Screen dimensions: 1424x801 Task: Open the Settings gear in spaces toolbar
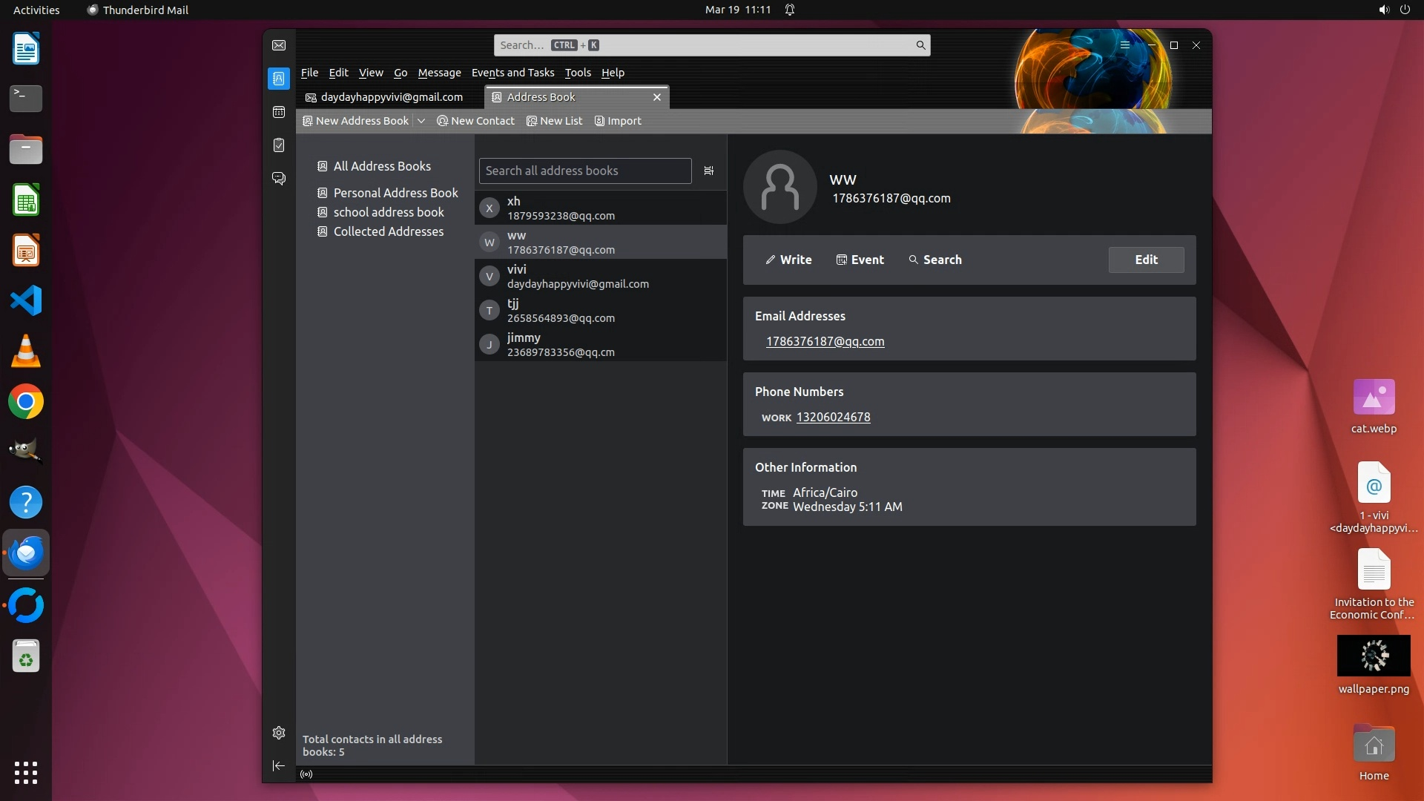click(279, 733)
